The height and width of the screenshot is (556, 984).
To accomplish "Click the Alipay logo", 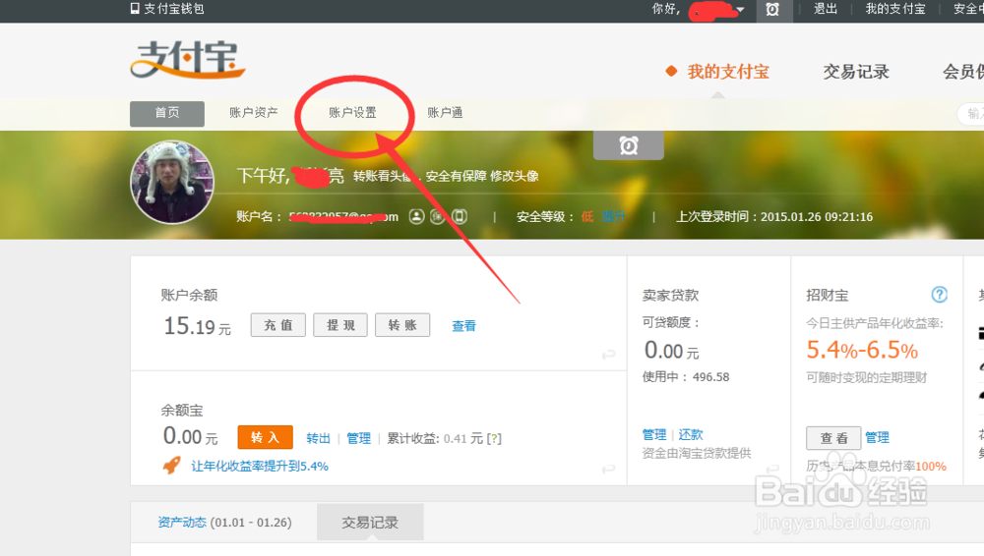I will tap(188, 60).
